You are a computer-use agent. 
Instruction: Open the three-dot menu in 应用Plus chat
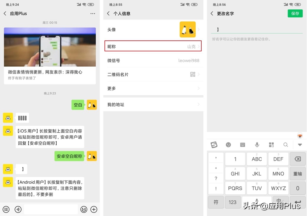[93, 14]
